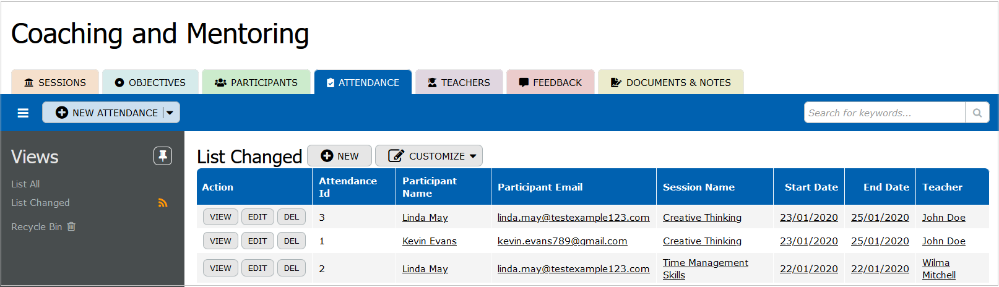Open the Feedback tab
This screenshot has height=287, width=999.
point(550,82)
